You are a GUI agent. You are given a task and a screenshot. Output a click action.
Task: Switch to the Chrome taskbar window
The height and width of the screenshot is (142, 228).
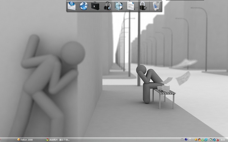coord(58,140)
